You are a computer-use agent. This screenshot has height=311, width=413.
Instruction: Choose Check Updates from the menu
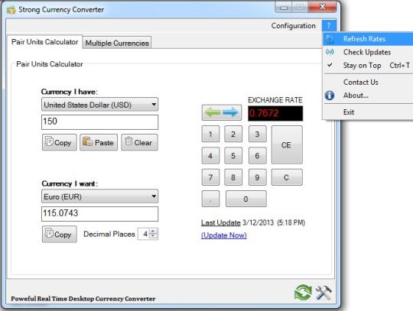pos(369,52)
